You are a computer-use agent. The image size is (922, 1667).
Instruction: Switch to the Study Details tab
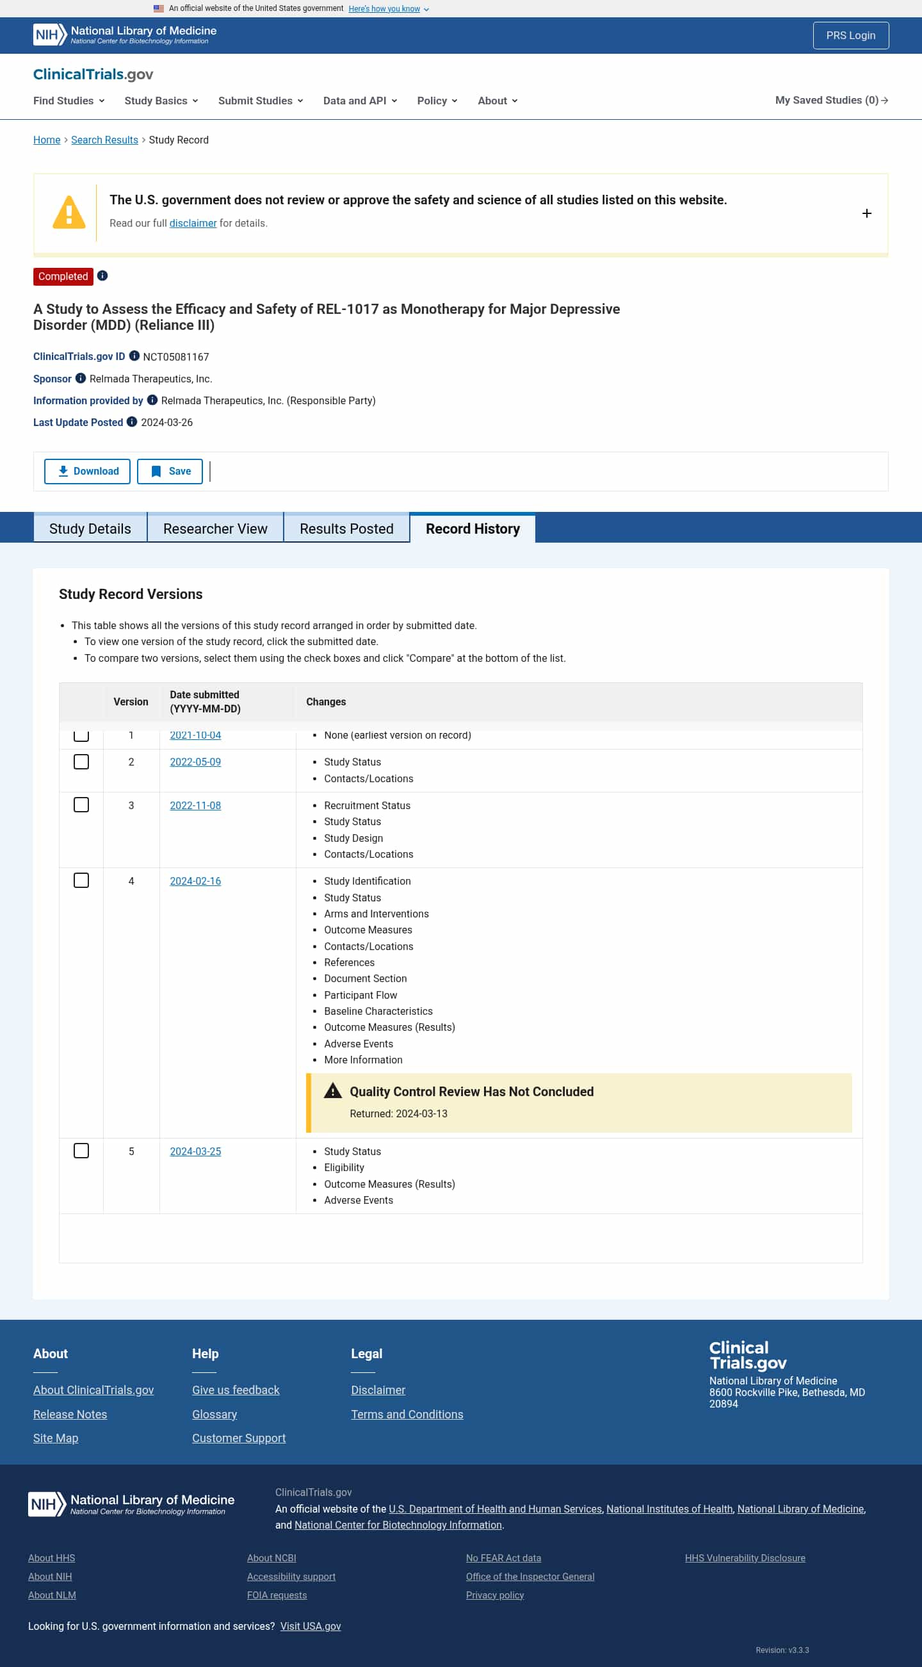pyautogui.click(x=90, y=529)
